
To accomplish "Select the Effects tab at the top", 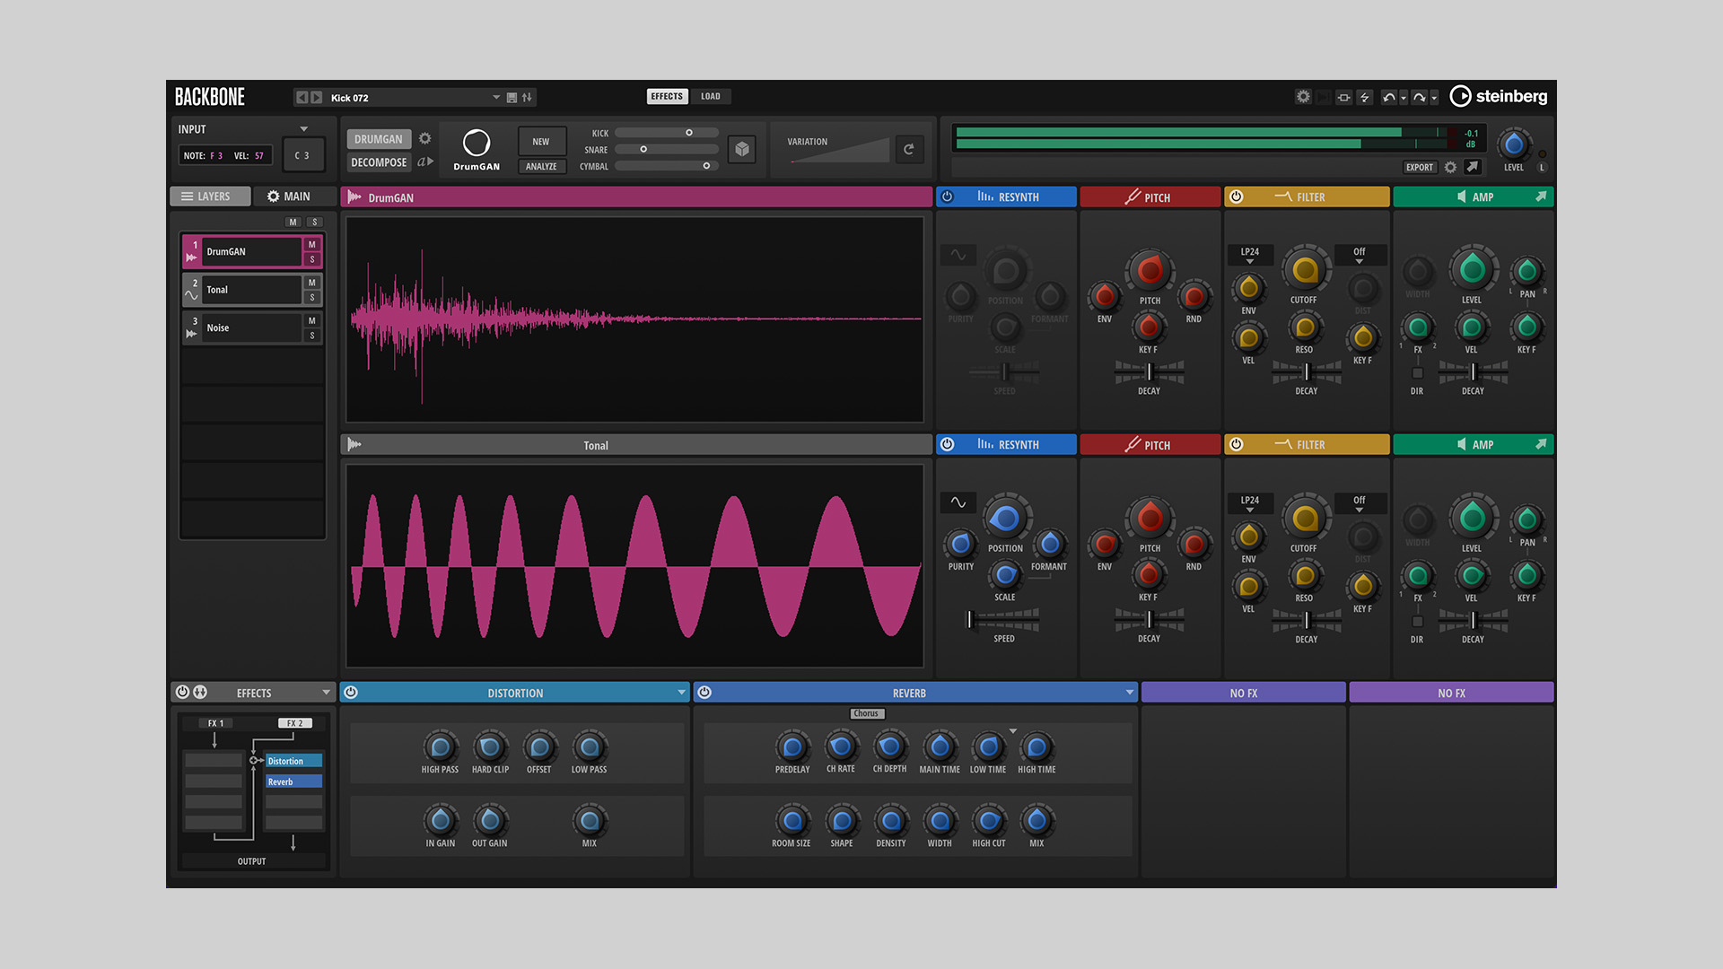I will pos(667,96).
